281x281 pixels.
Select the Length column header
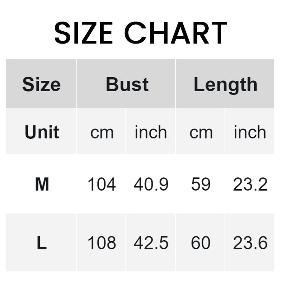pos(226,85)
